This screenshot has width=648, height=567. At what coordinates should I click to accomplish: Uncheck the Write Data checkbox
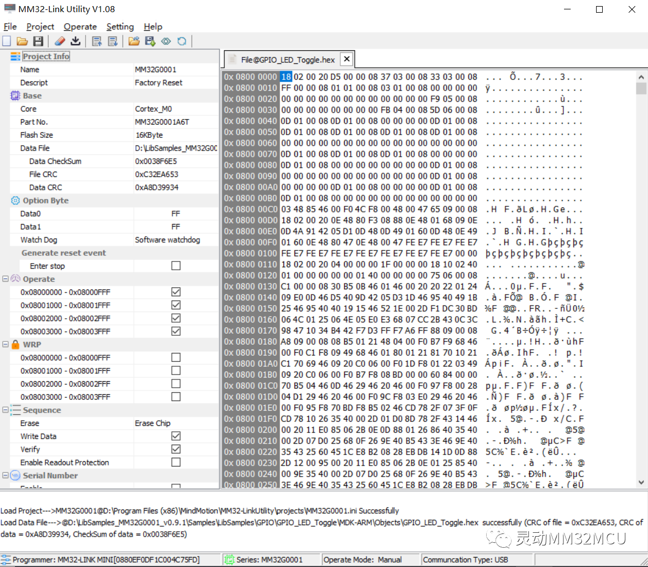[176, 436]
